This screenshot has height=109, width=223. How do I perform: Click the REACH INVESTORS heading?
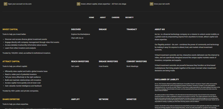coord(80,61)
